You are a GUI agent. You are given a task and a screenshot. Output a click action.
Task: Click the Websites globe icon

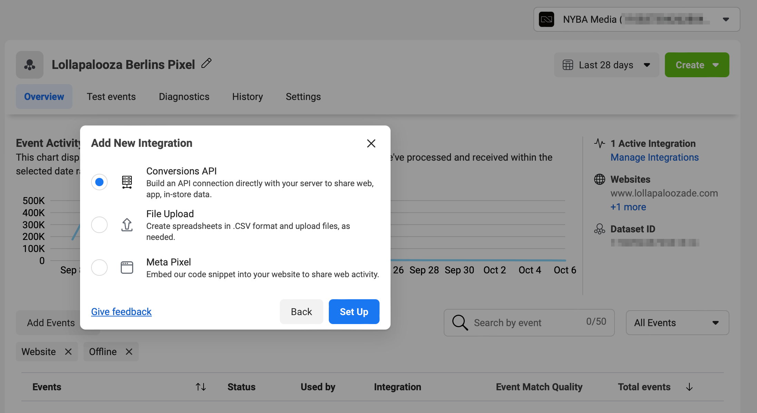(600, 179)
